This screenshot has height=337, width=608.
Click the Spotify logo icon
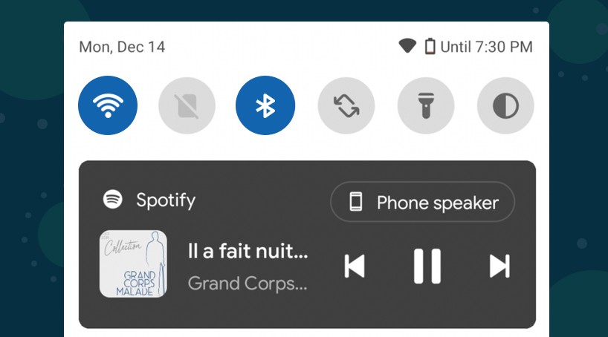point(112,200)
